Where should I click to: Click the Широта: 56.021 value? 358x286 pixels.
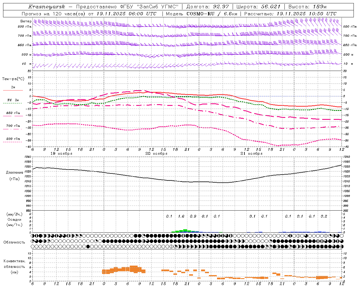(258, 7)
